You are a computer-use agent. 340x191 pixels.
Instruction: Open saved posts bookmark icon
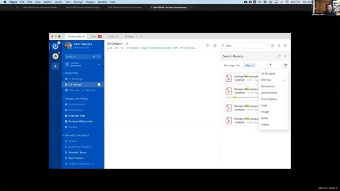pyautogui.click(x=279, y=46)
